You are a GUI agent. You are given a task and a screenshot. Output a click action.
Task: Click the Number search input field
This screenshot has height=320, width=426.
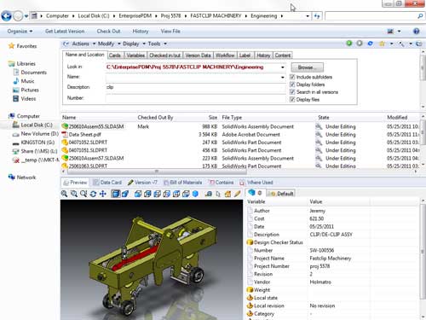[x=195, y=98]
